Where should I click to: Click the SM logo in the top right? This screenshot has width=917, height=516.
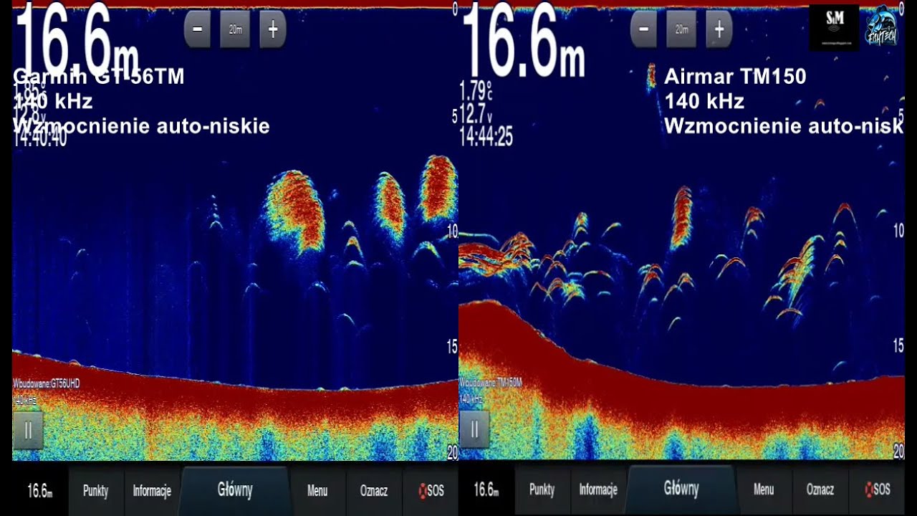(x=834, y=27)
